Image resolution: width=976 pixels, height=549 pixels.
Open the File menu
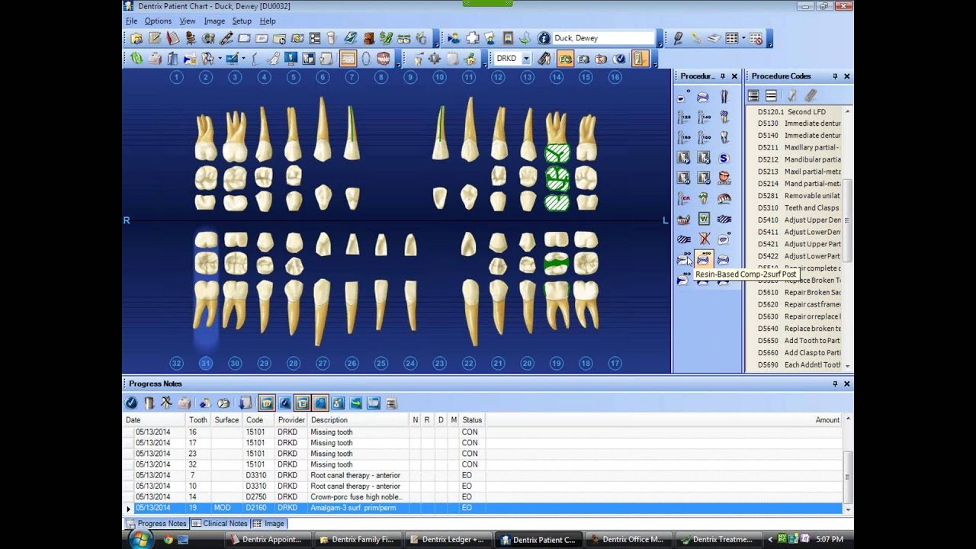tap(132, 21)
